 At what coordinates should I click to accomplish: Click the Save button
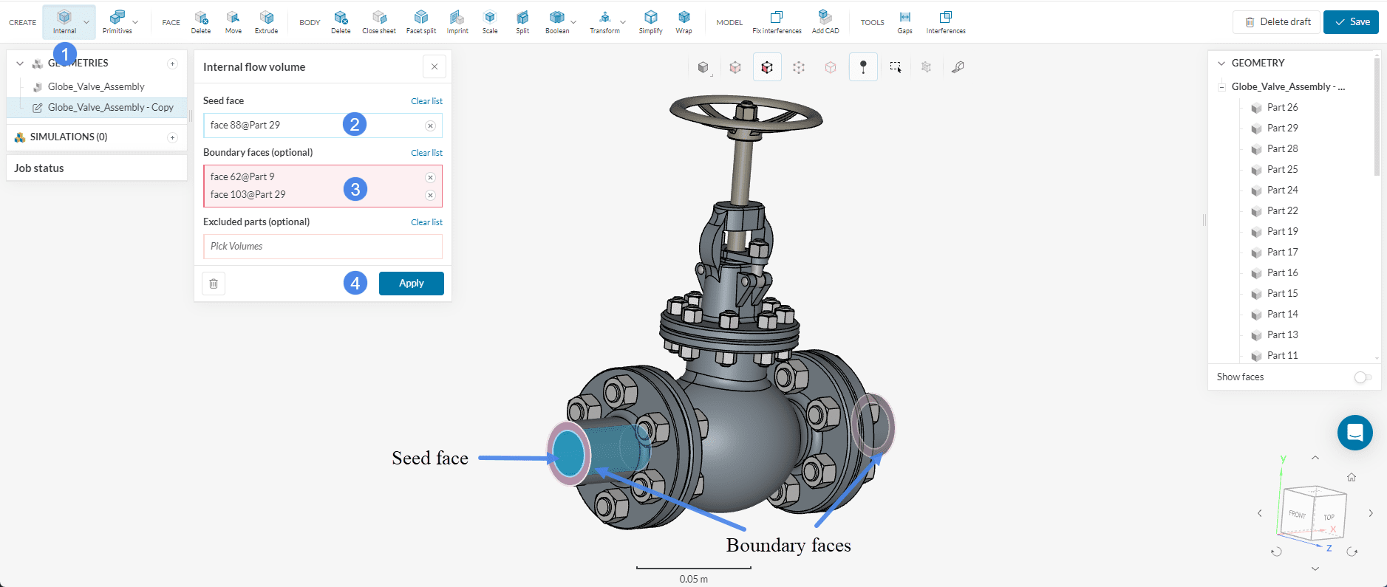point(1351,22)
